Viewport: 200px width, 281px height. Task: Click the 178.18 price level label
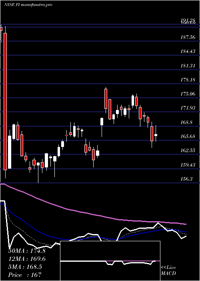click(188, 79)
